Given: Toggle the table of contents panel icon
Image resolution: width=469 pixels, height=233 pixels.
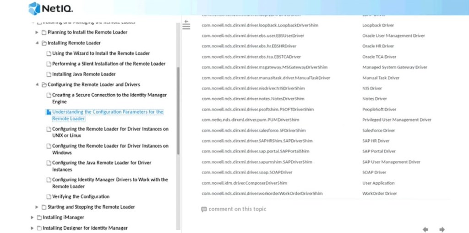Looking at the screenshot, I should tap(186, 25).
